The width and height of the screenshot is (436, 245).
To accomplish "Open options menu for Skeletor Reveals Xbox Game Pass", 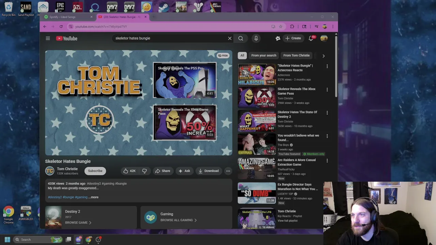I will (x=327, y=89).
